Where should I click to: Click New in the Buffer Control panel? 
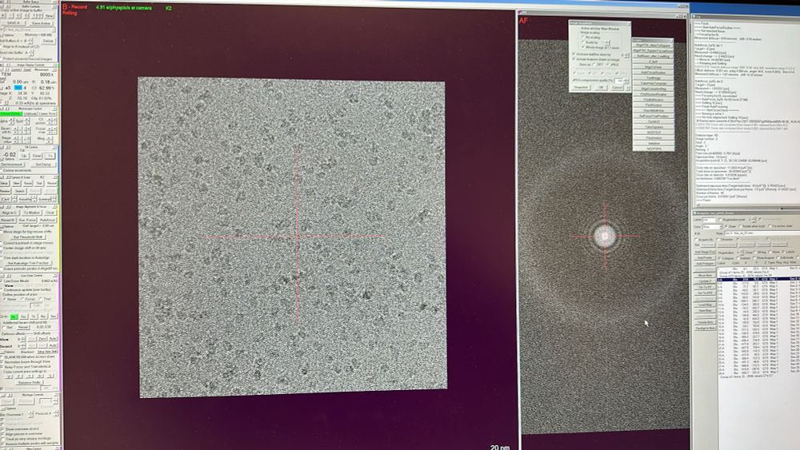click(x=49, y=16)
